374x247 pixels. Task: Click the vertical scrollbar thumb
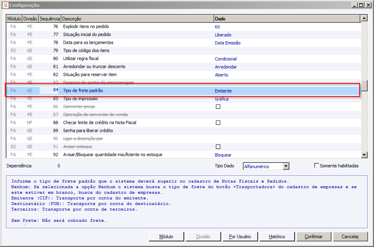(364, 86)
